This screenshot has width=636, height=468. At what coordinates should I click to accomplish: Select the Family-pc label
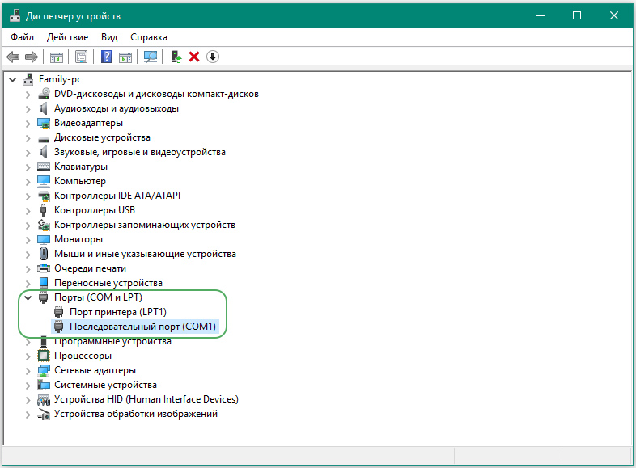pyautogui.click(x=60, y=79)
